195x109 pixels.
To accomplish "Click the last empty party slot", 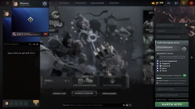I will (26, 103).
